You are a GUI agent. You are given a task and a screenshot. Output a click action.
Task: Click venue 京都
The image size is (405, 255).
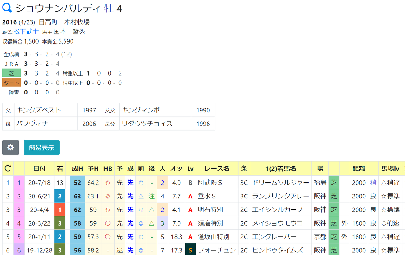coord(320,237)
